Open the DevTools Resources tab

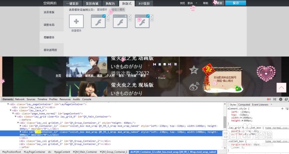click(x=65, y=99)
